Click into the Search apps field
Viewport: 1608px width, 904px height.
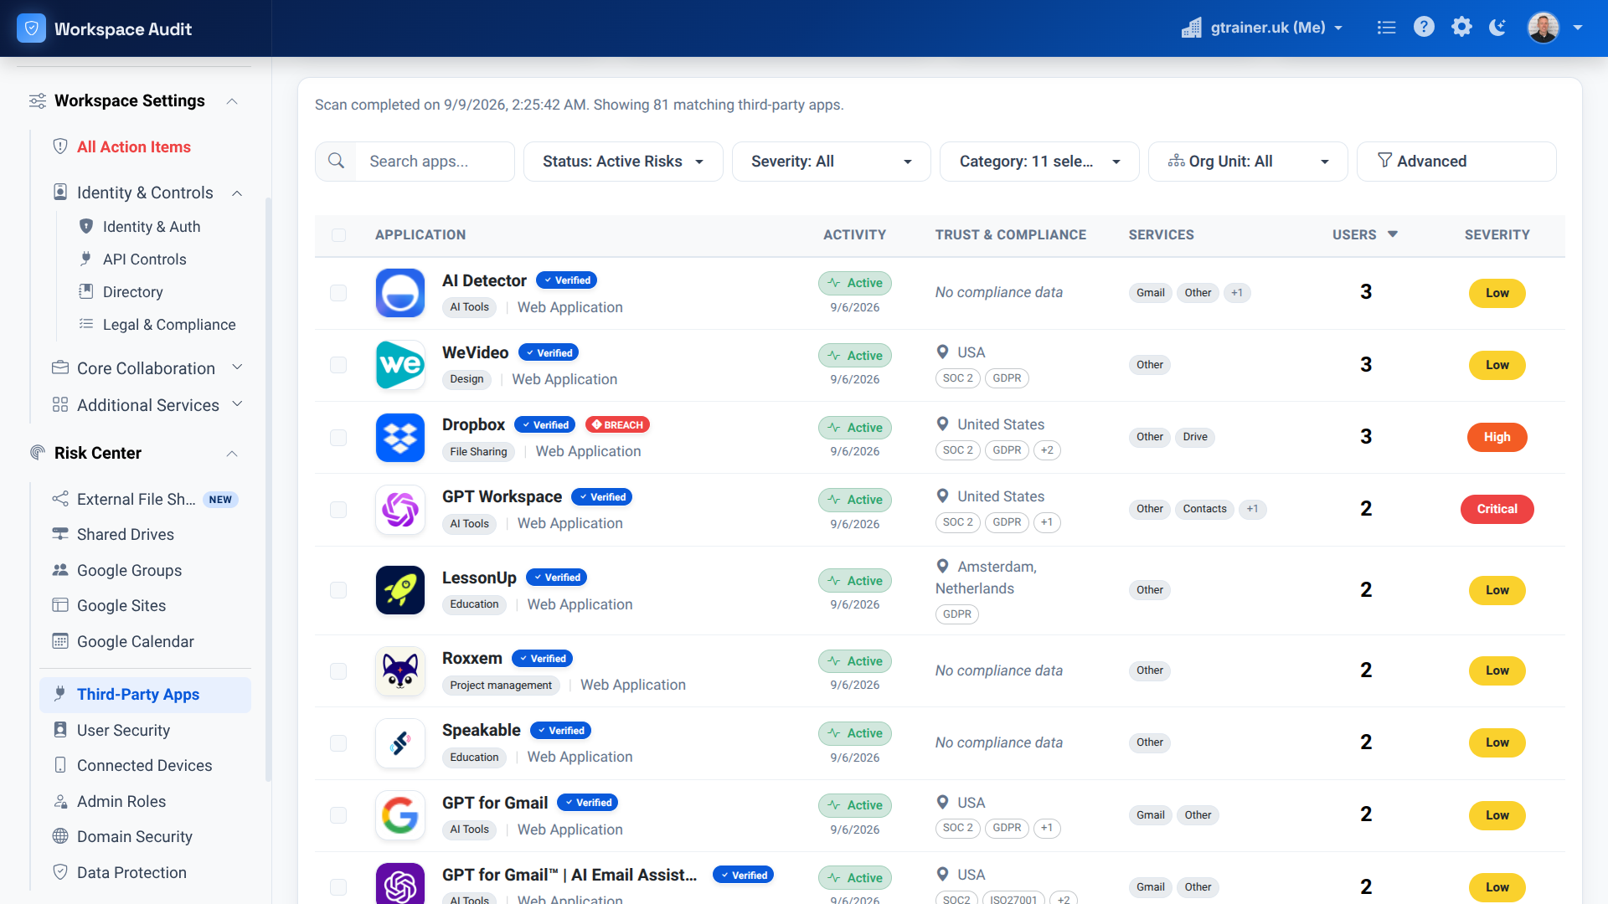click(435, 162)
